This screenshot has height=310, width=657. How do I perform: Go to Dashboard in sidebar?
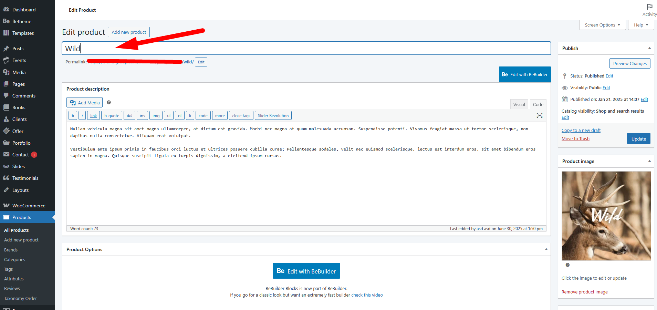pyautogui.click(x=24, y=10)
